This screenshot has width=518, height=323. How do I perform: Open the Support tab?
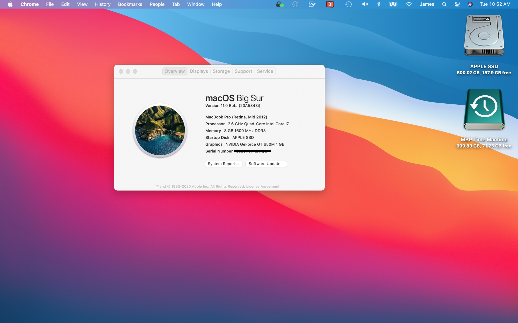pyautogui.click(x=243, y=71)
